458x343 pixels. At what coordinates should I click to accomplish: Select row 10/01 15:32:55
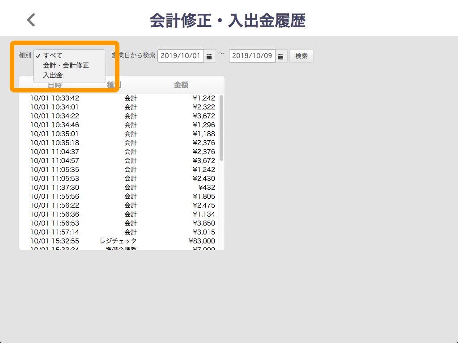118,241
